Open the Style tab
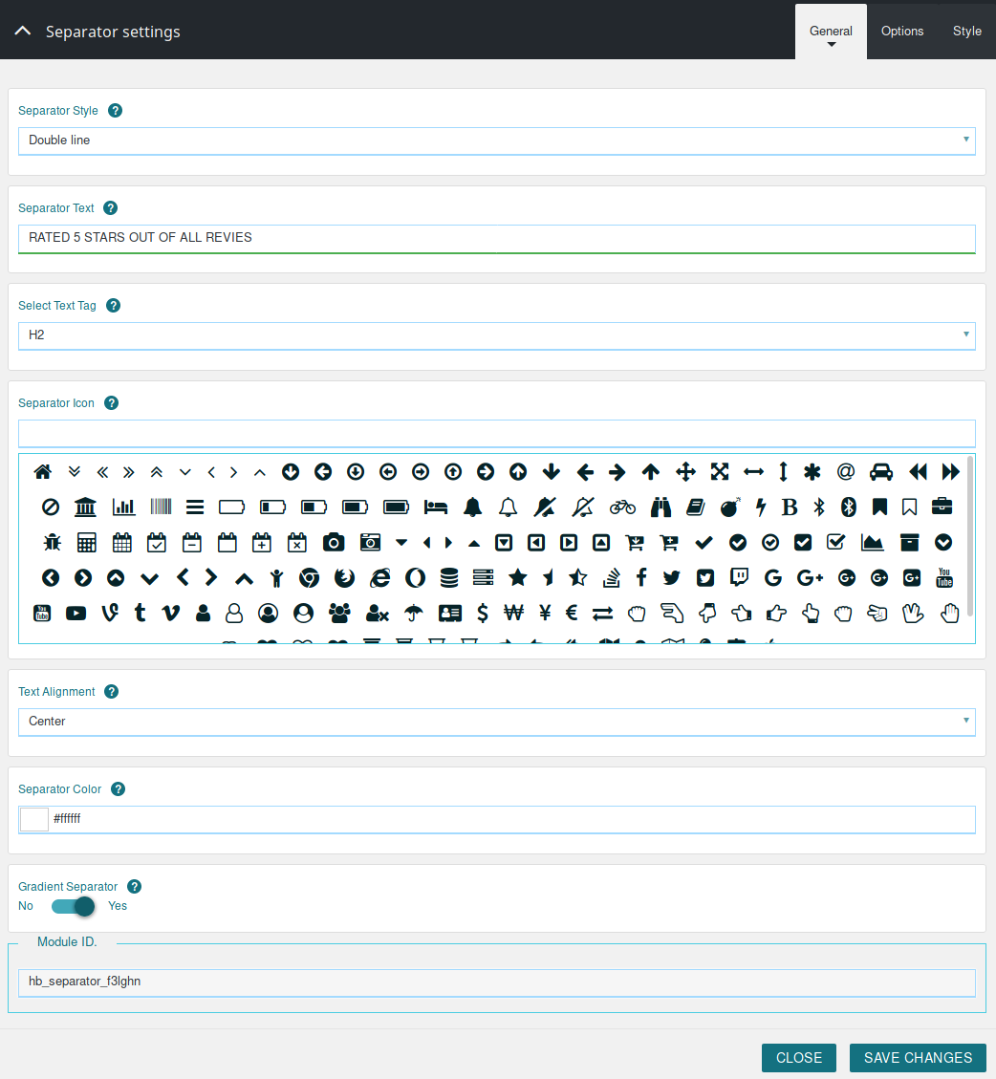The height and width of the screenshot is (1079, 996). click(x=966, y=31)
